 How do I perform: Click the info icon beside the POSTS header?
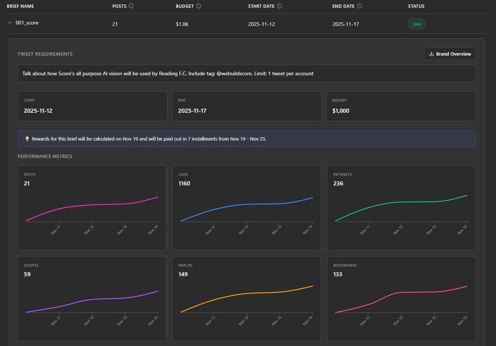tap(131, 6)
